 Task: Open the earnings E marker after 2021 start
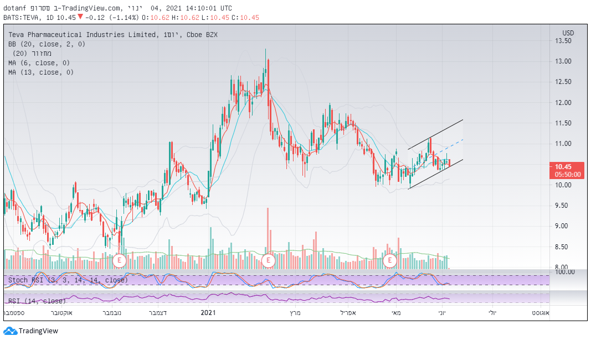pos(269,260)
